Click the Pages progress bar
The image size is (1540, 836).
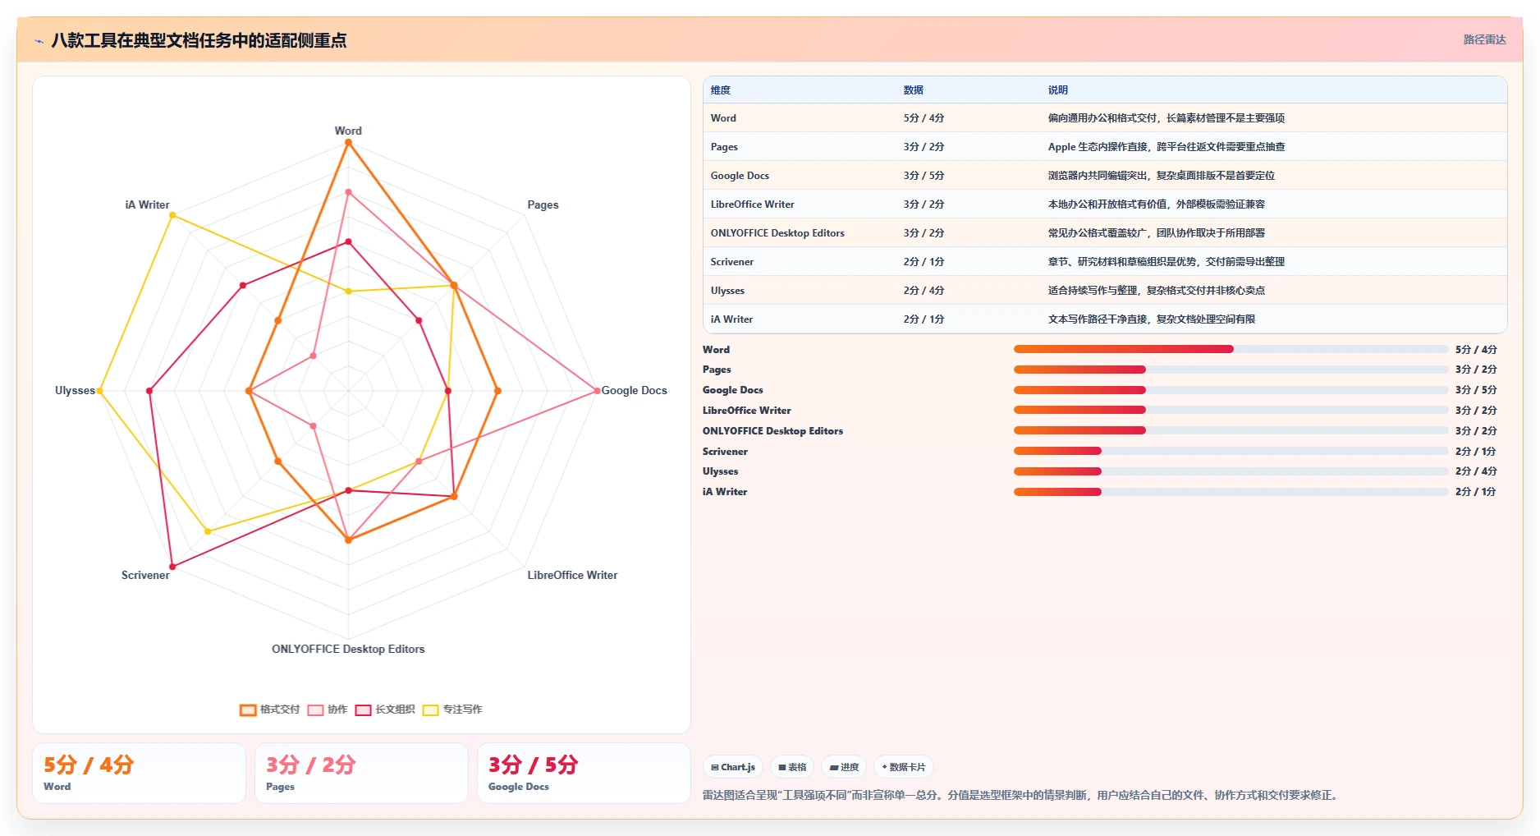tap(1231, 370)
